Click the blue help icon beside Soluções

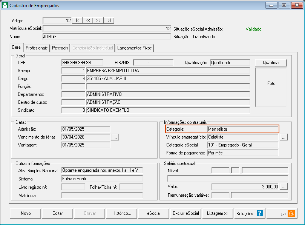(x=259, y=213)
